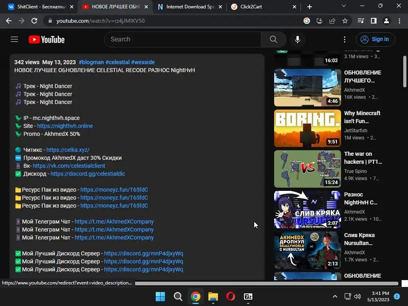Click True Spino channel name
Viewport: 408px width, 306px height.
click(x=355, y=171)
